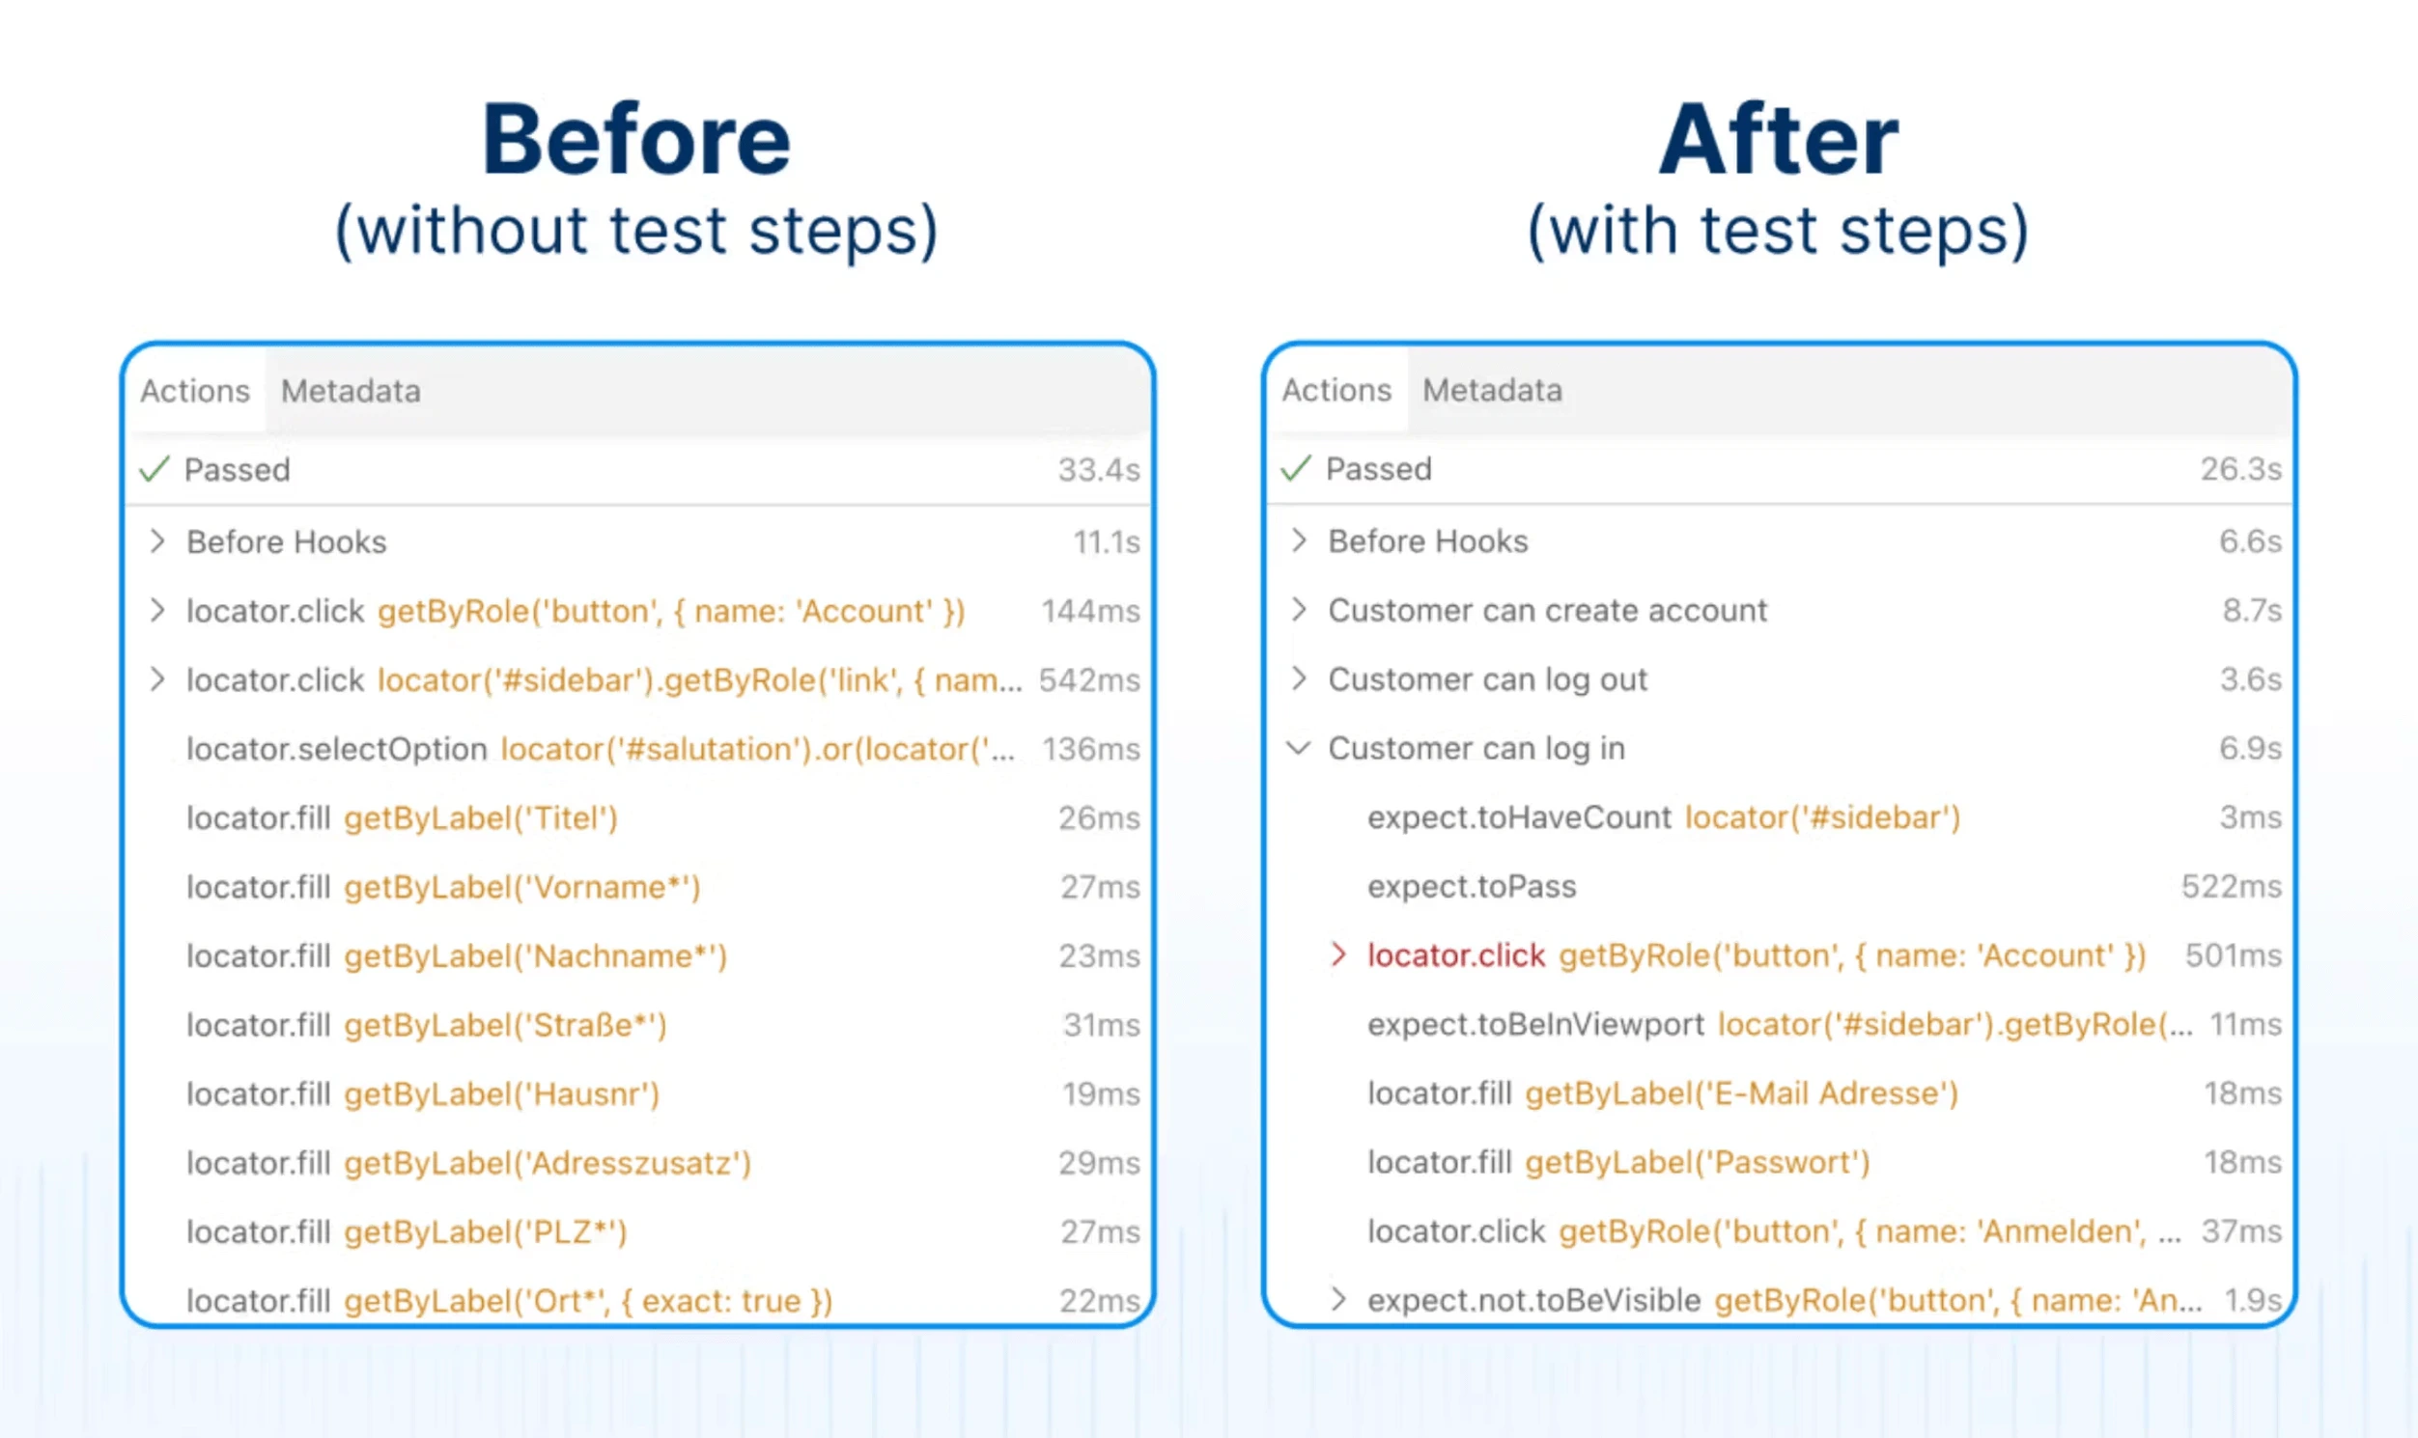Select the expect.toHaveCount locator('#sidebar') step
The height and width of the screenshot is (1438, 2418).
[1663, 816]
